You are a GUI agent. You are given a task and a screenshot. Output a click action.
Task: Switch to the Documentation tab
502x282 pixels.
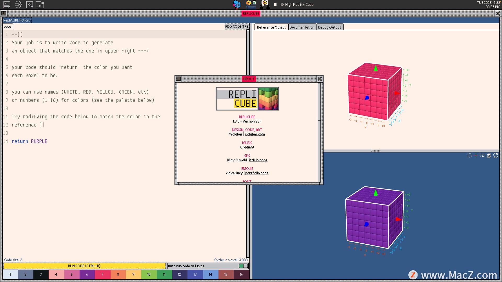302,27
